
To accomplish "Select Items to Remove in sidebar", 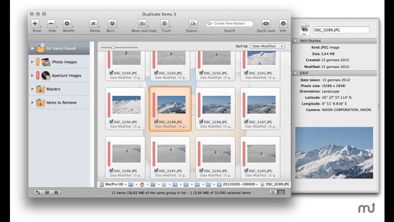I will coord(61,103).
